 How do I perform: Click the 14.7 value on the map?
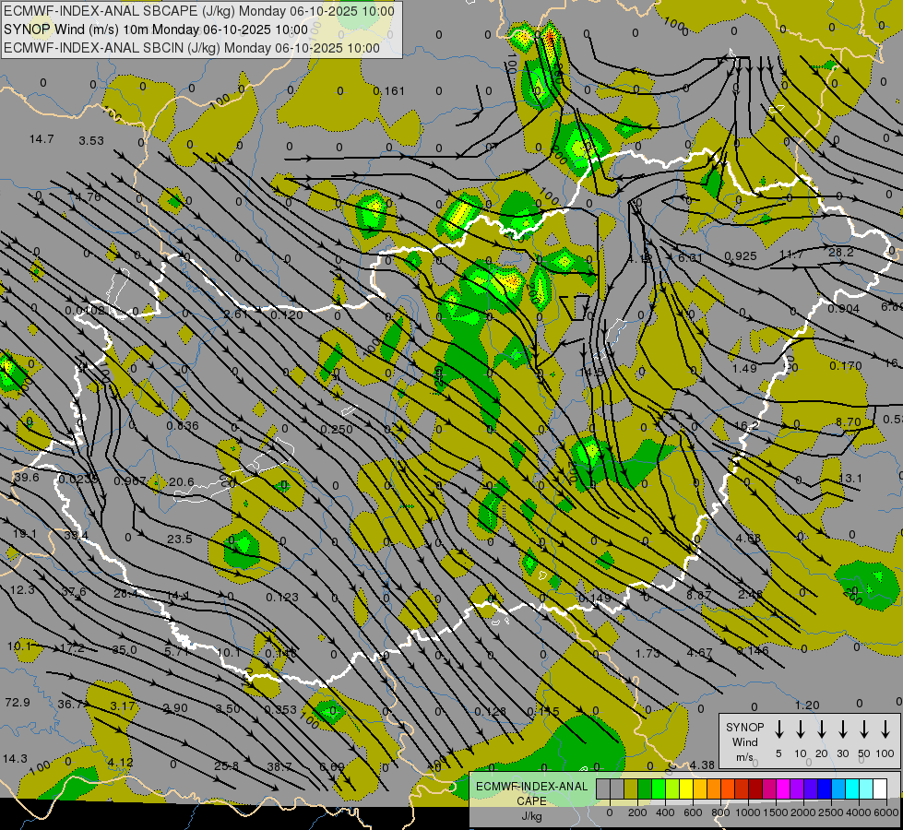pyautogui.click(x=42, y=139)
